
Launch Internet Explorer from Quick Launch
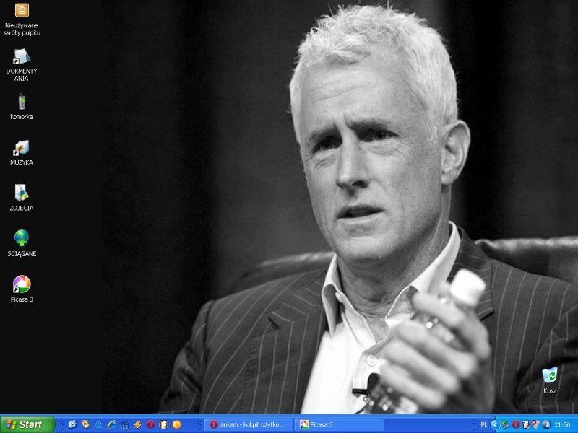(111, 424)
